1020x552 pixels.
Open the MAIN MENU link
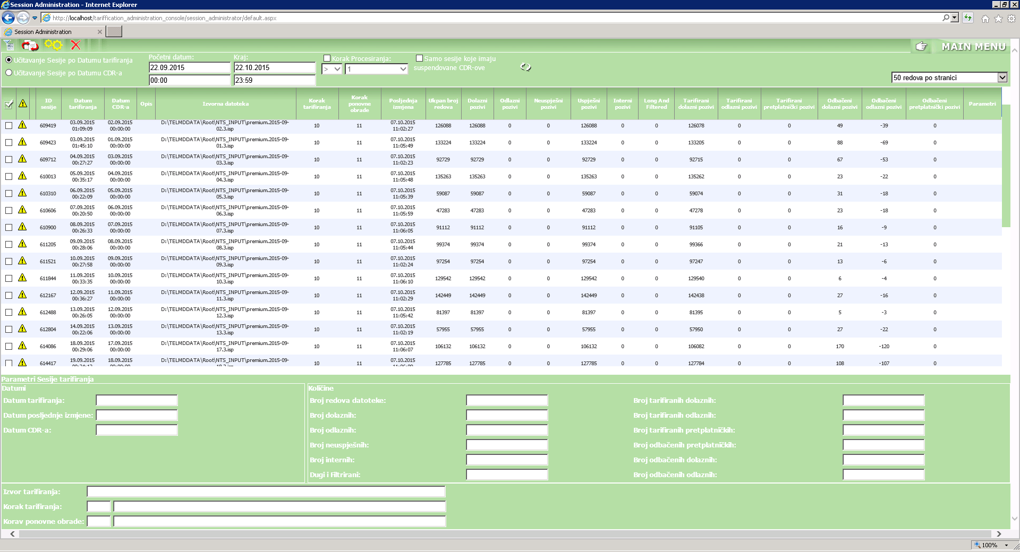click(974, 47)
